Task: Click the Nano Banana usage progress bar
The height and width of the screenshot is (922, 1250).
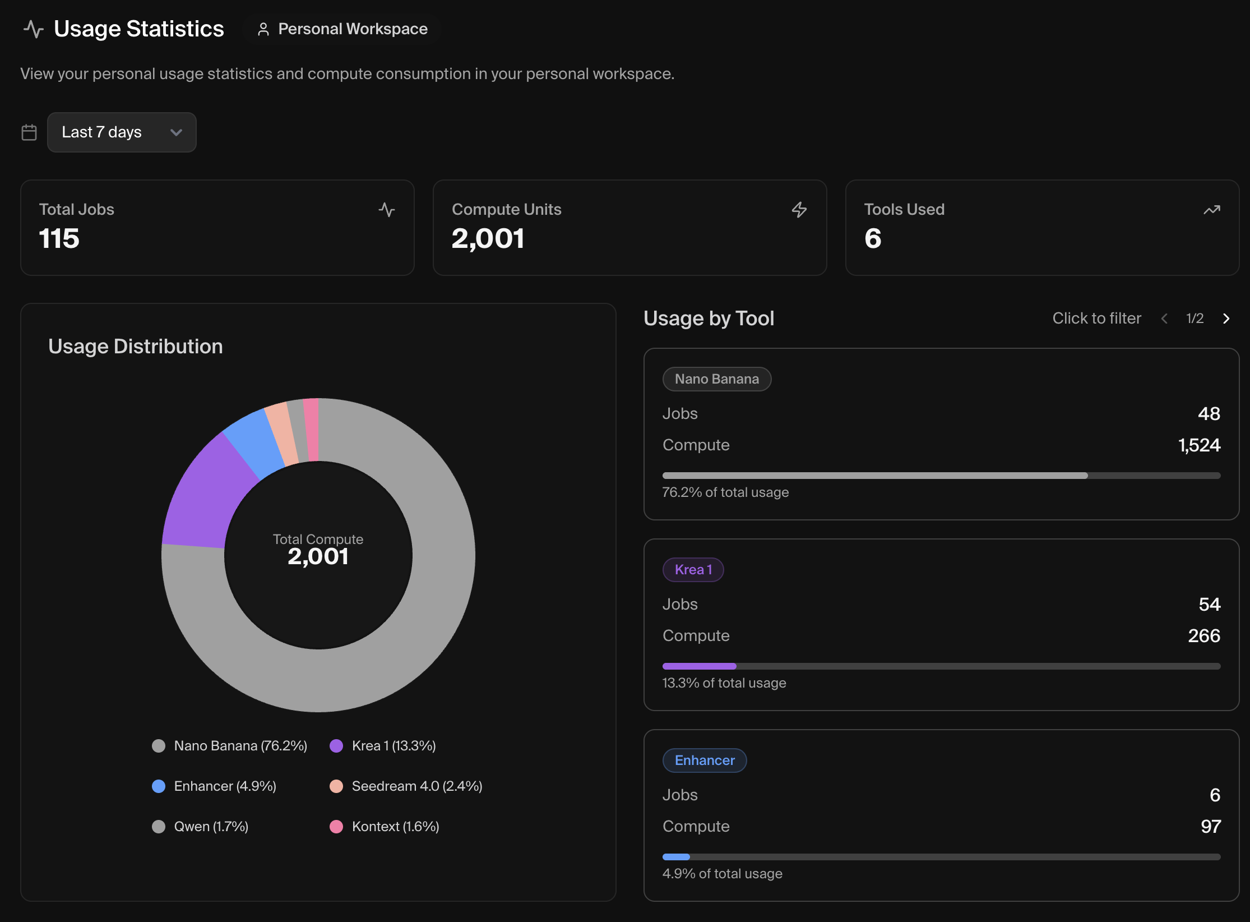Action: pos(941,476)
